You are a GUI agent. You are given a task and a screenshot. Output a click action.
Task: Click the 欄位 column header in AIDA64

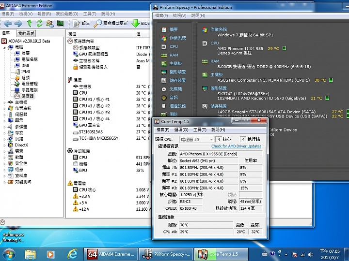(x=72, y=34)
